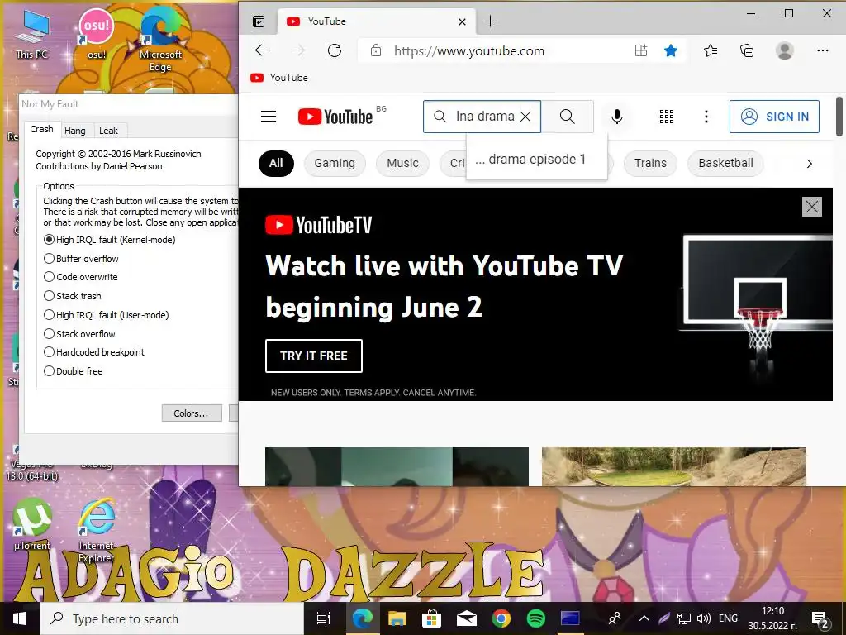Image resolution: width=846 pixels, height=635 pixels.
Task: Click the Edge address bar URL
Action: [x=469, y=50]
